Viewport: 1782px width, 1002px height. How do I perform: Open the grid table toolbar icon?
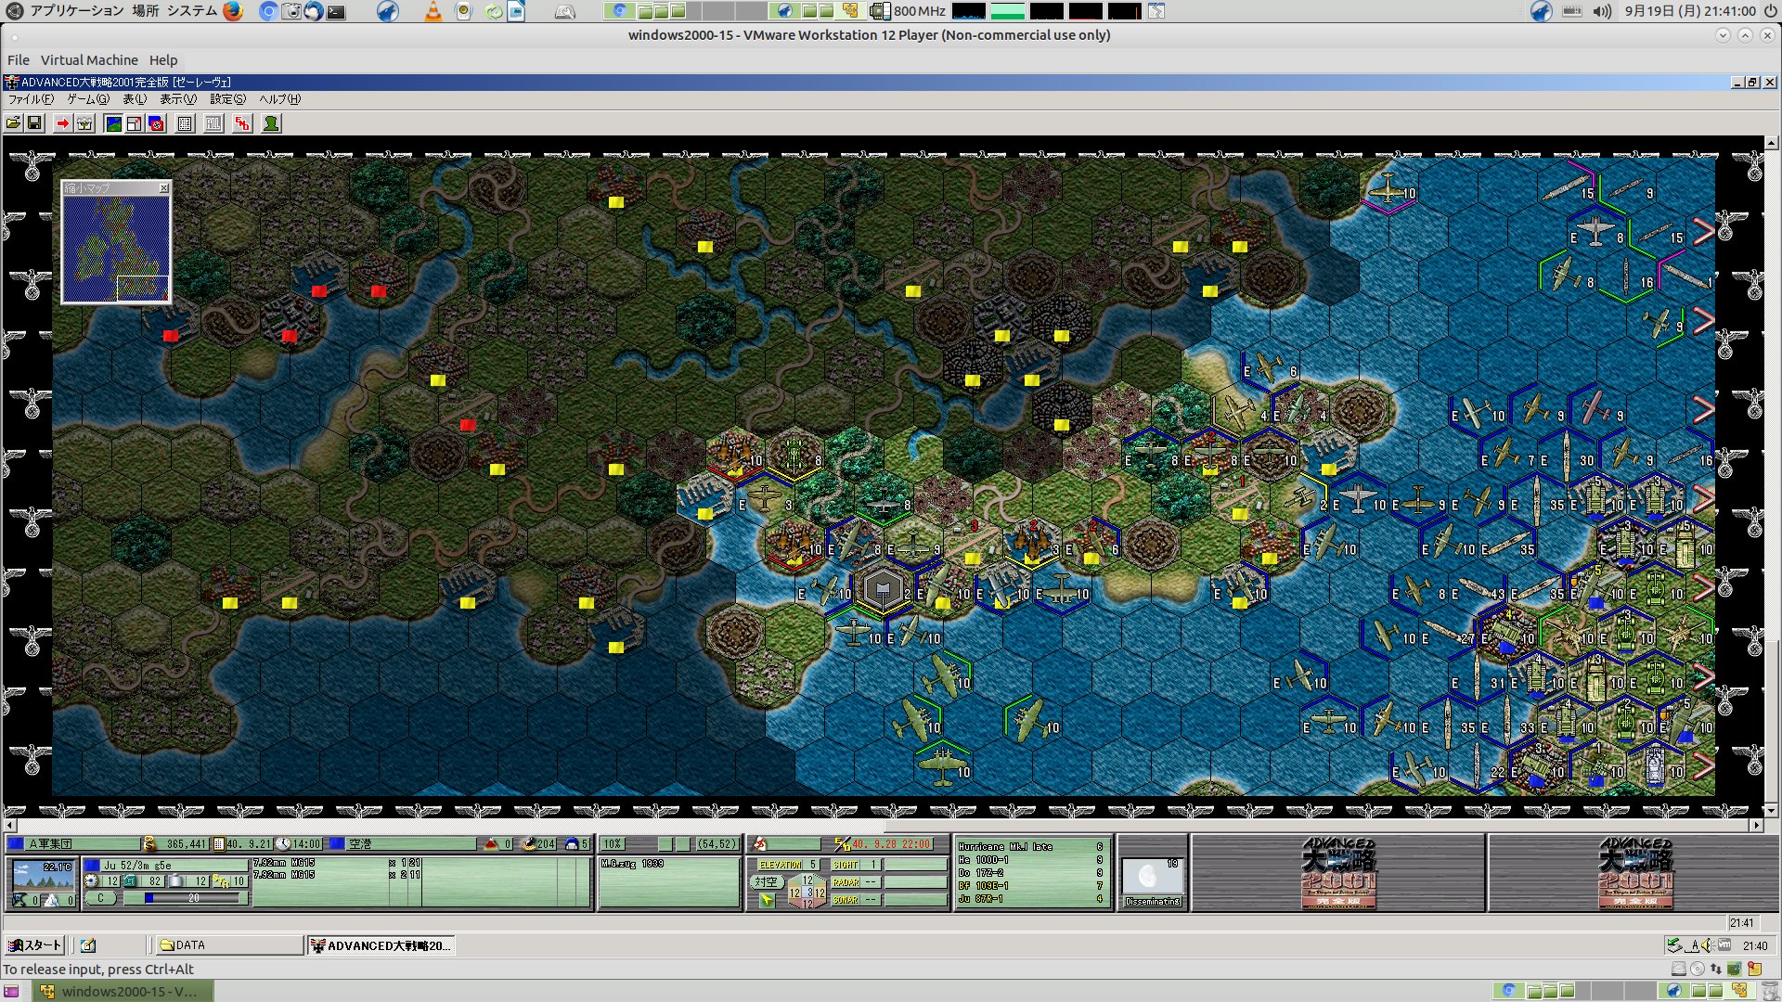tap(185, 123)
